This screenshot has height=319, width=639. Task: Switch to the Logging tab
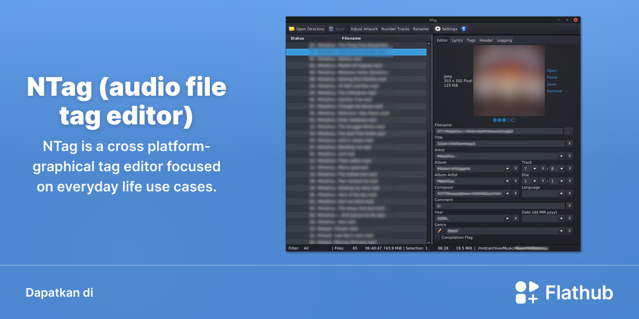pyautogui.click(x=504, y=40)
